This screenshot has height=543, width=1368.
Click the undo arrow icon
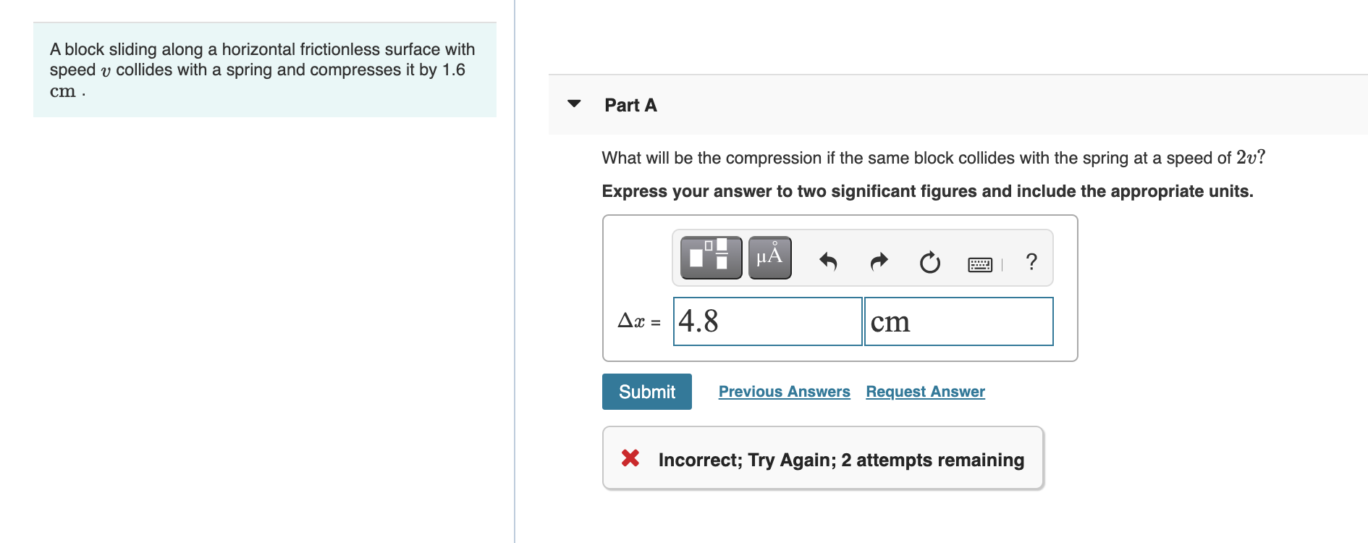828,261
